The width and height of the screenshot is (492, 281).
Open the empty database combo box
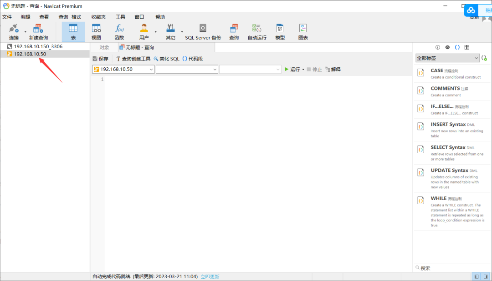tap(187, 69)
